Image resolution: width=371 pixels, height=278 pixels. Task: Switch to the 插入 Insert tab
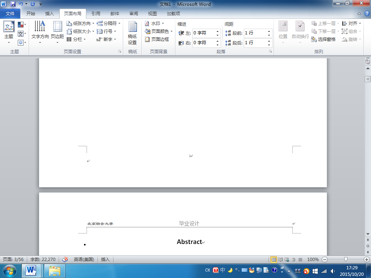click(49, 14)
